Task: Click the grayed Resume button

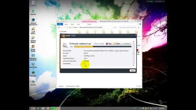Action: click(x=126, y=44)
